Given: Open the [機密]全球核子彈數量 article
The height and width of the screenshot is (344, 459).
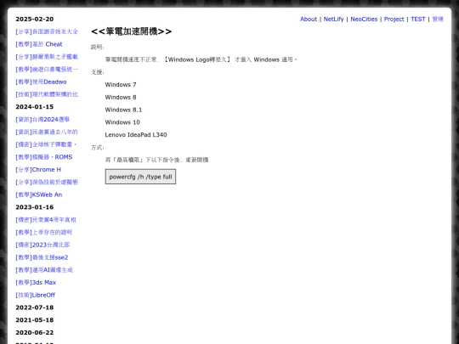Looking at the screenshot, I should point(46,144).
